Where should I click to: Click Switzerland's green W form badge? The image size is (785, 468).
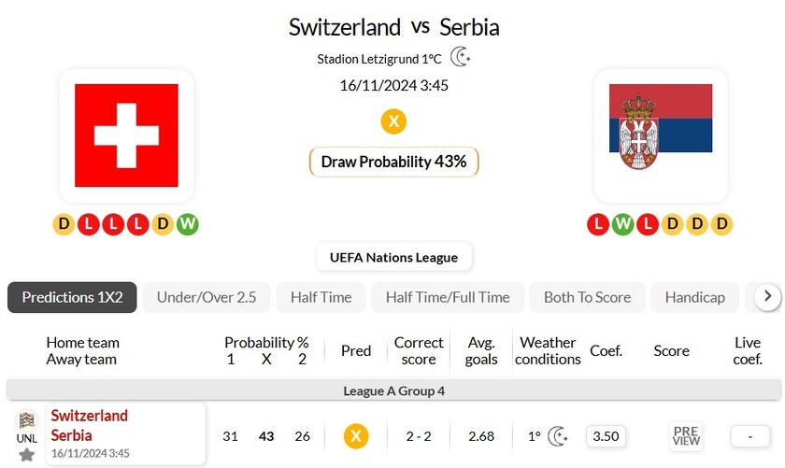tap(188, 224)
